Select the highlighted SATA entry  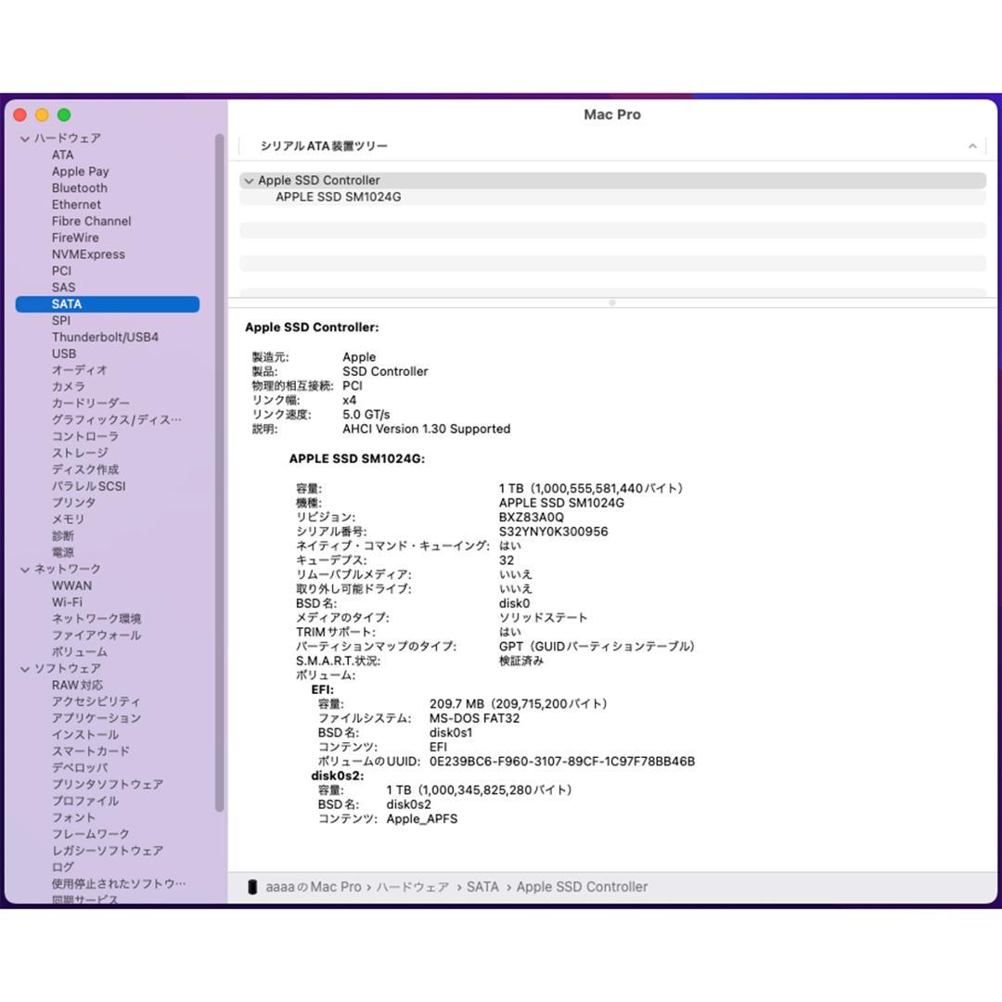coord(108,304)
